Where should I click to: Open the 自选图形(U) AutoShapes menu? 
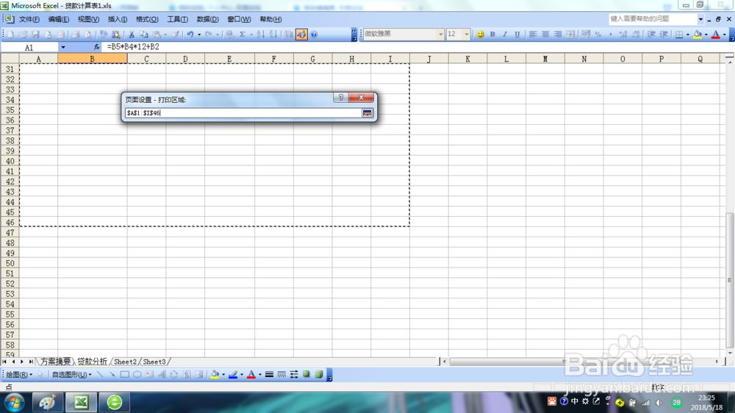pos(71,375)
